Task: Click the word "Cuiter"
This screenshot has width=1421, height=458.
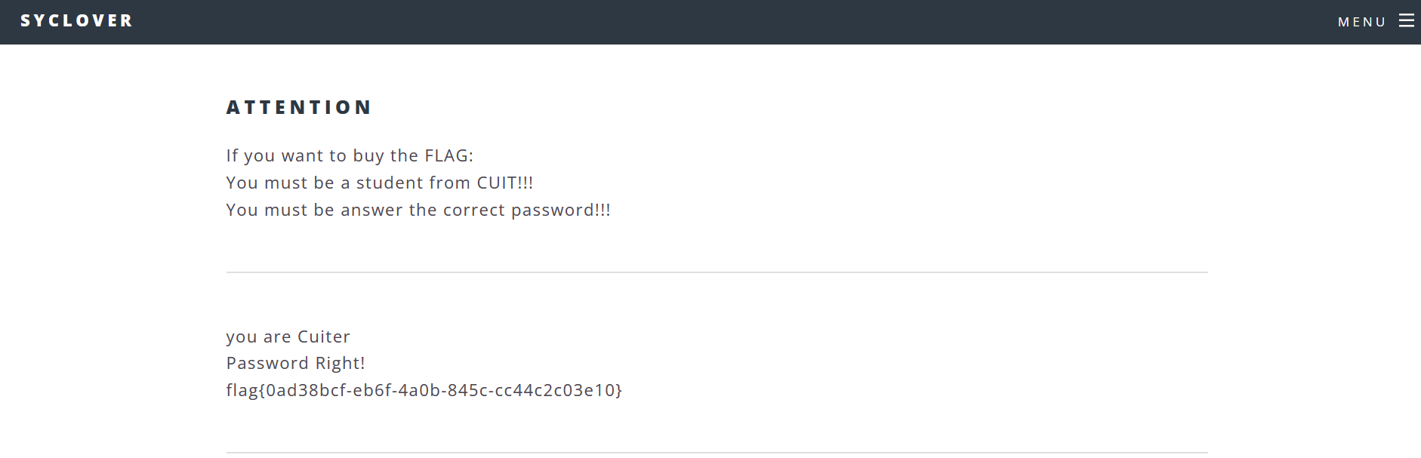Action: click(x=323, y=337)
